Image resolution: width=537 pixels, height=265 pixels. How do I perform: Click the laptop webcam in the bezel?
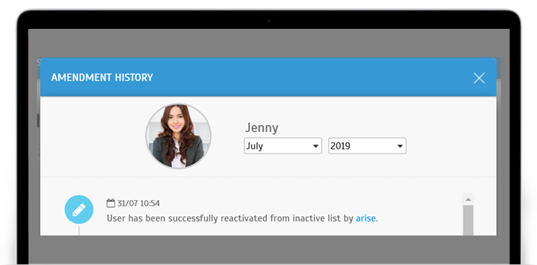(x=268, y=21)
